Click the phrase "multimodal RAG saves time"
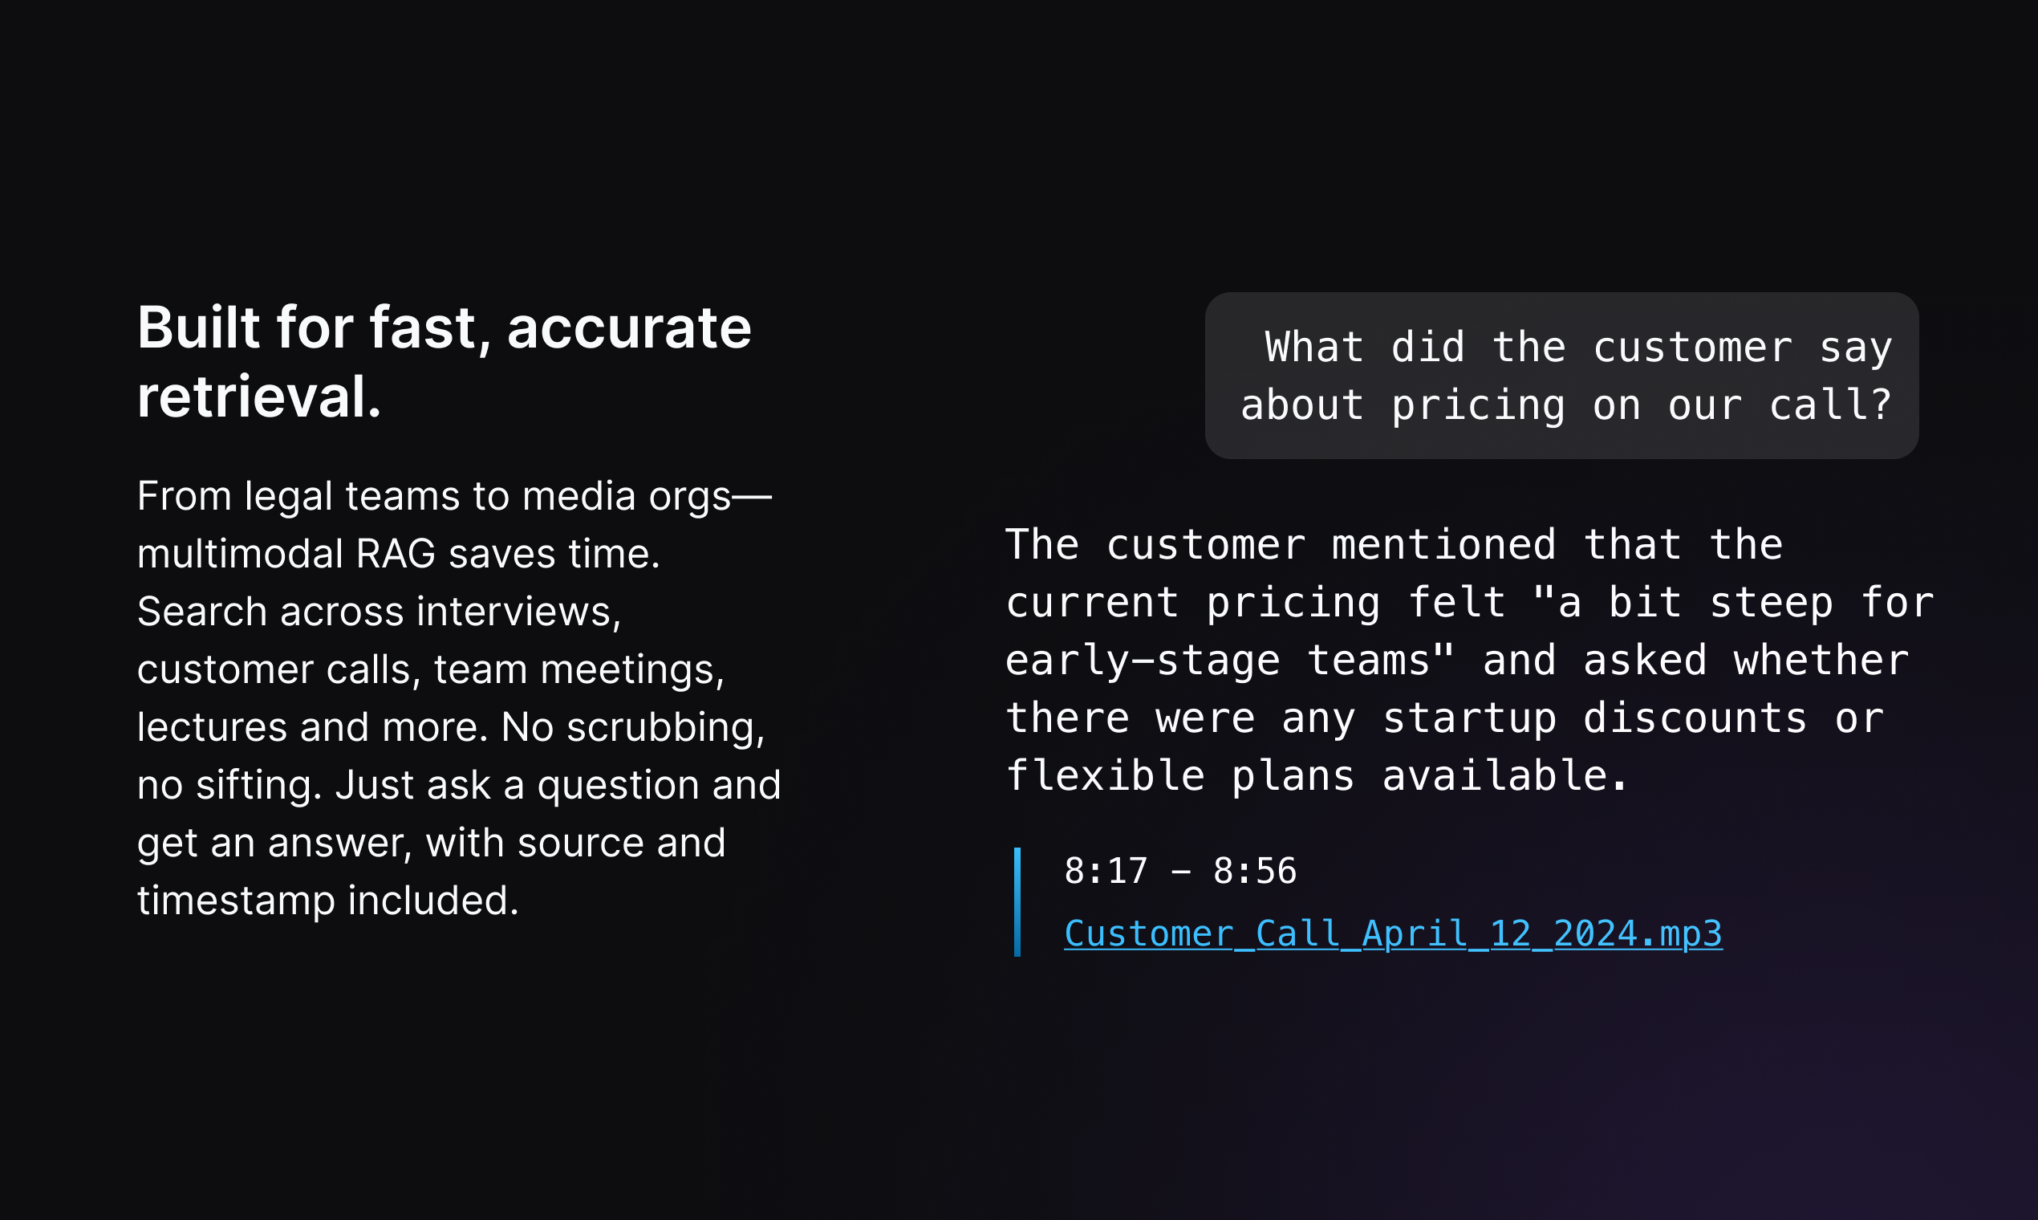 [x=397, y=553]
